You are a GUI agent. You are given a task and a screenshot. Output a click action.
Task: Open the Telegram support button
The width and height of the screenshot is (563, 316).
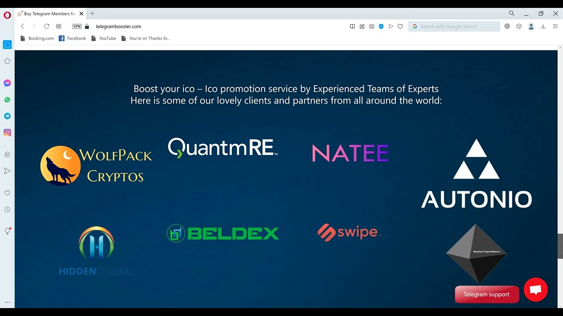coord(487,294)
